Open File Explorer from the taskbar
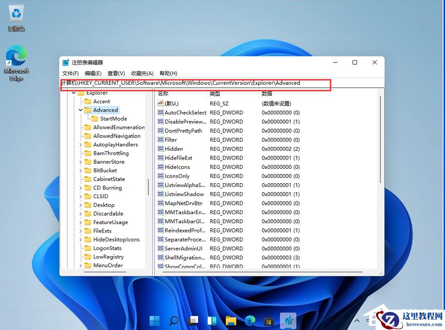445x330 pixels. [231, 321]
